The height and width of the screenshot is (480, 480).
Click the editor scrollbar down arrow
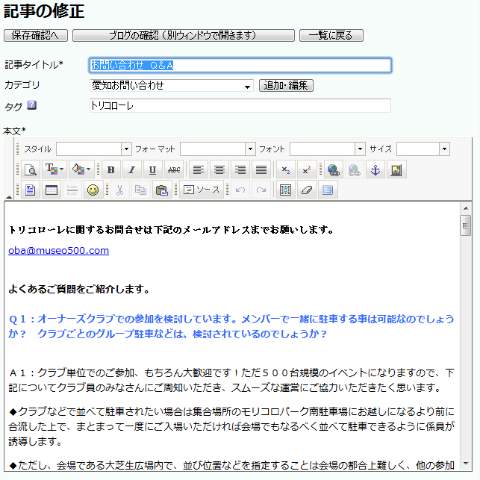(x=466, y=463)
